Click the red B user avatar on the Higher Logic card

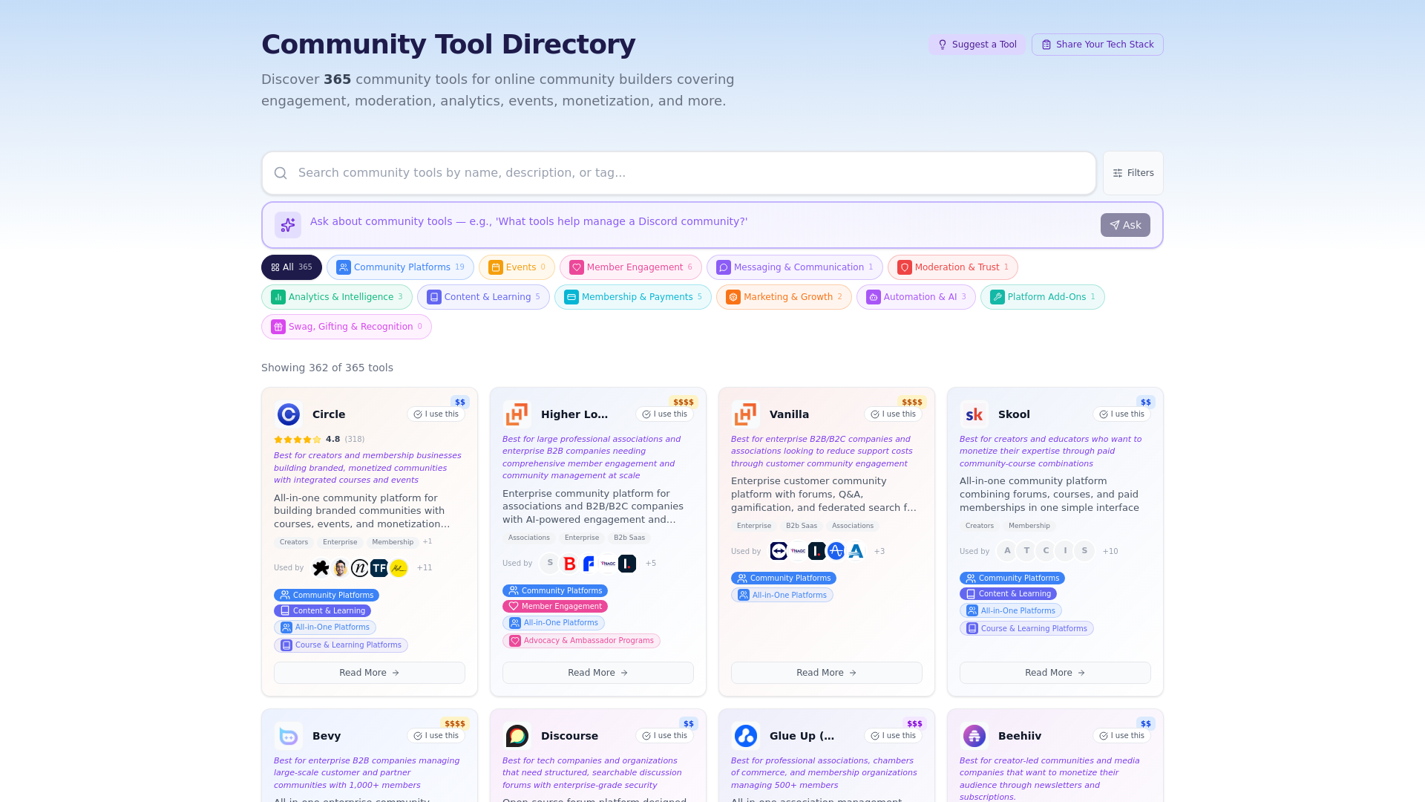(569, 564)
